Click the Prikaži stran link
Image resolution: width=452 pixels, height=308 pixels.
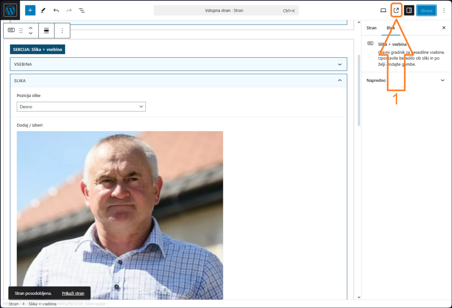pos(73,293)
